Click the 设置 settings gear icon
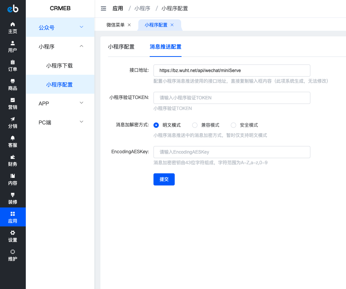346x289 pixels. click(13, 233)
